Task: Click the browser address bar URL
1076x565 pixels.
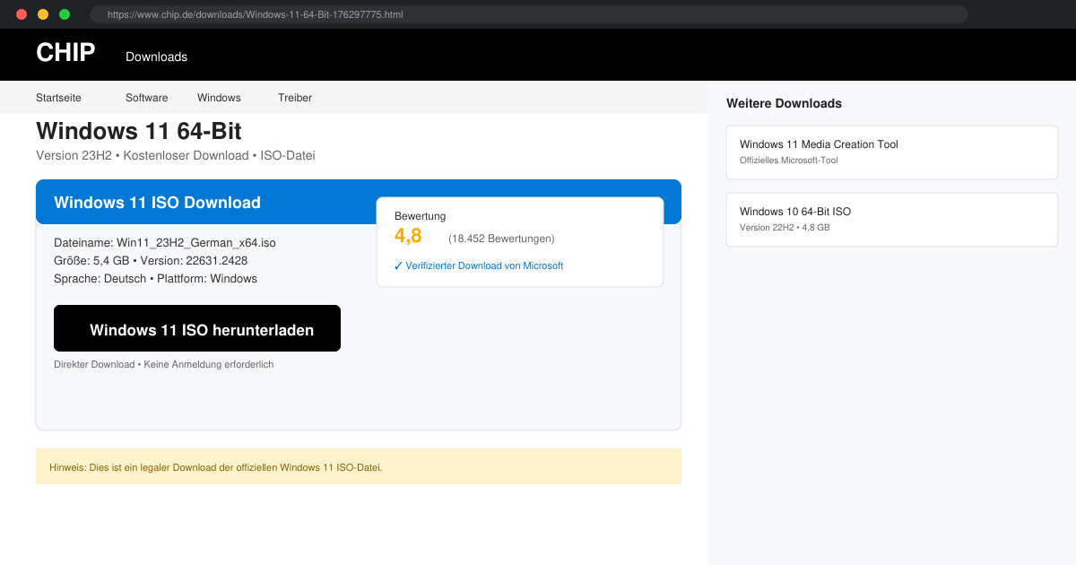Action: (x=529, y=14)
